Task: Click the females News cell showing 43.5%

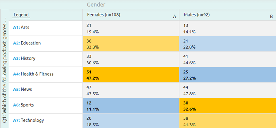Action: (x=131, y=90)
